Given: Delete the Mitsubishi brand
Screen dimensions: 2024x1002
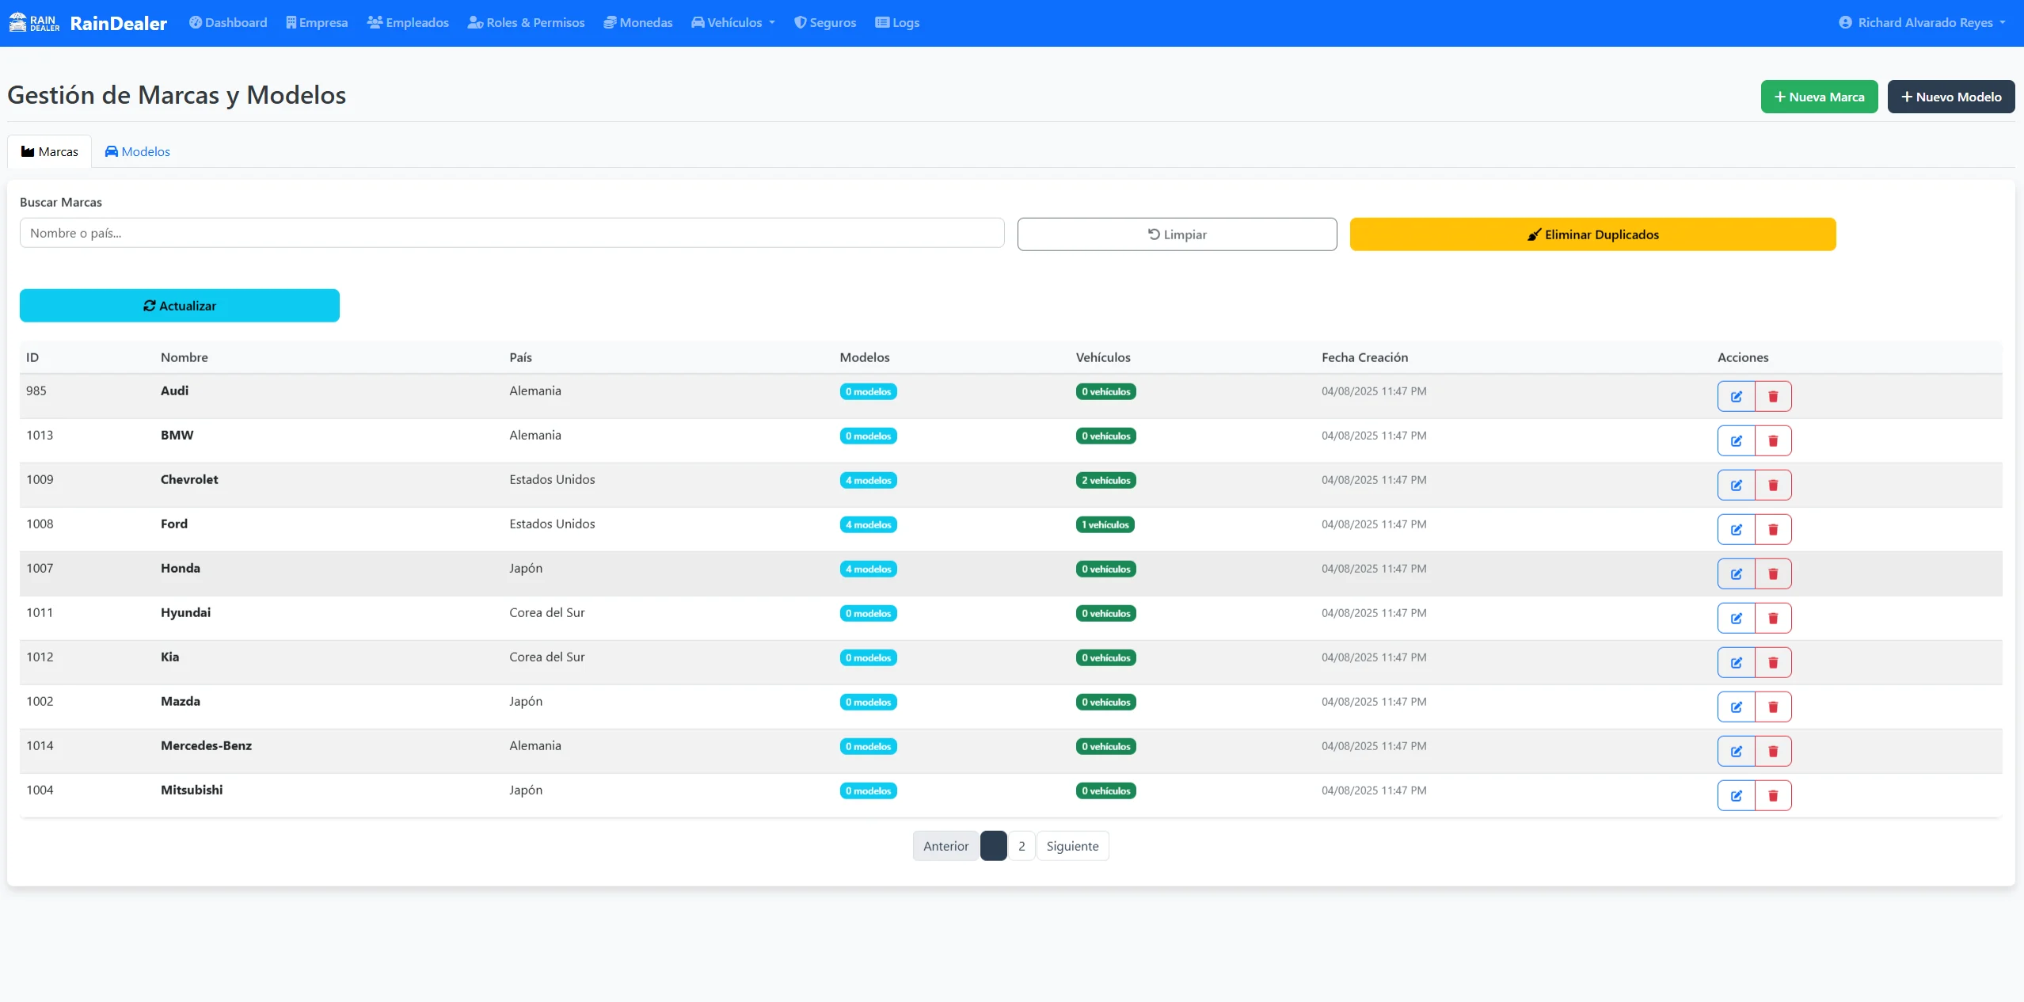Looking at the screenshot, I should (x=1773, y=795).
